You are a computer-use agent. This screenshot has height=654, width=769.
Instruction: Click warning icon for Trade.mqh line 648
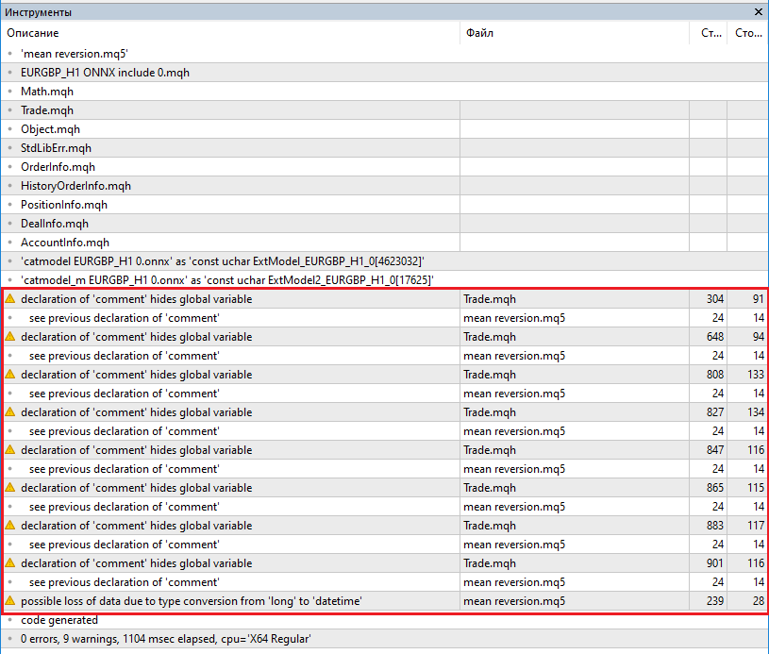[x=9, y=336]
